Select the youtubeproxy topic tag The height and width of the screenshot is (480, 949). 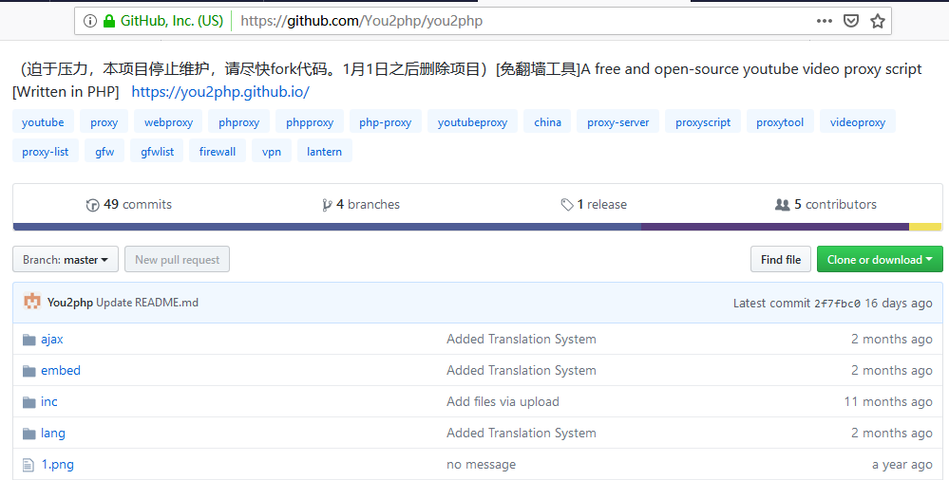(473, 122)
